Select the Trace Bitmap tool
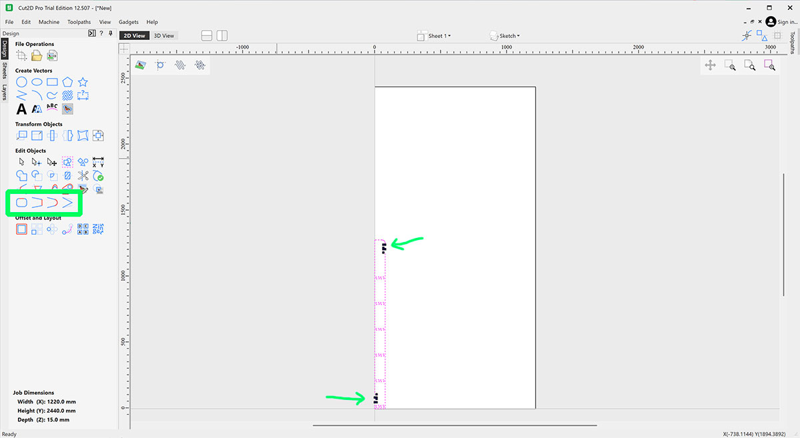800x438 pixels. (x=67, y=109)
